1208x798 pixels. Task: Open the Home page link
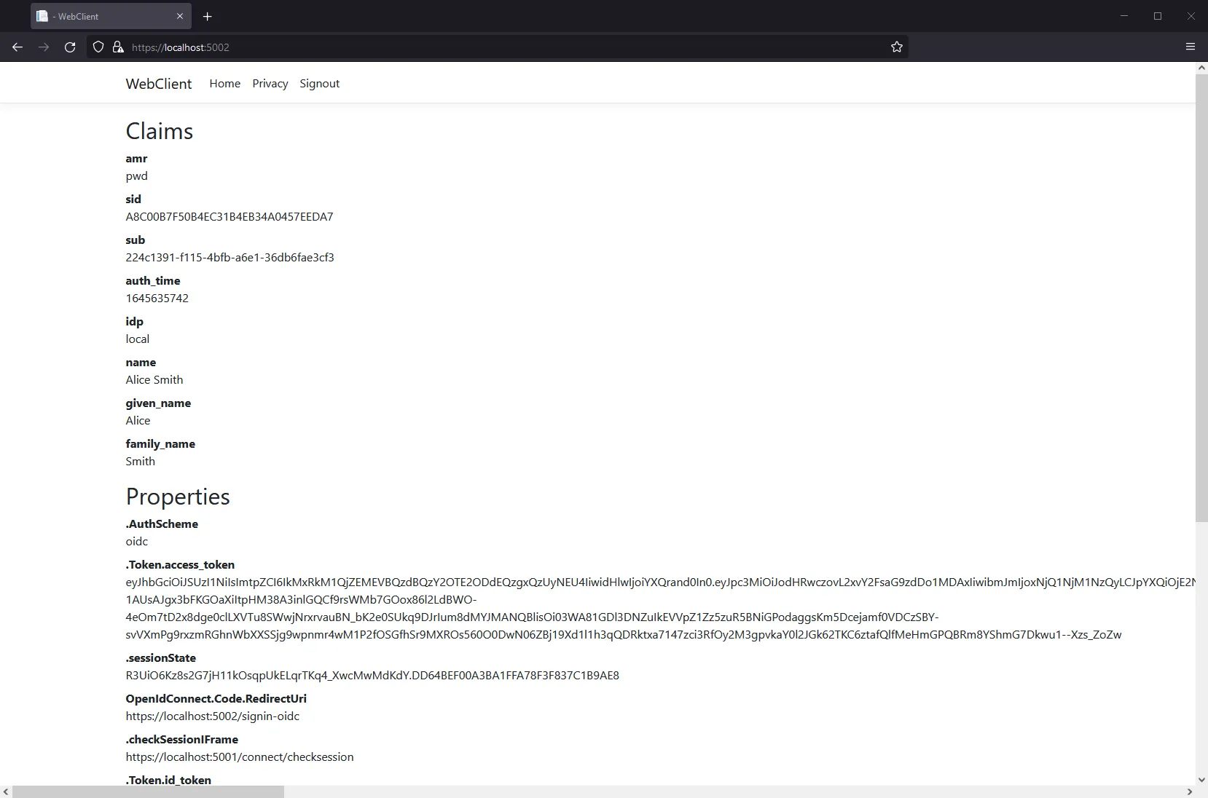(224, 83)
